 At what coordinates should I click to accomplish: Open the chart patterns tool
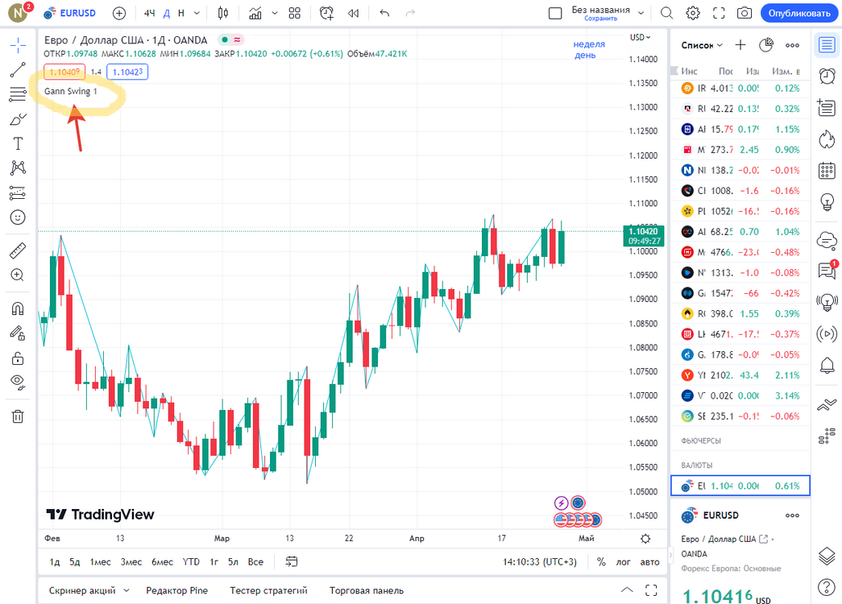point(18,168)
